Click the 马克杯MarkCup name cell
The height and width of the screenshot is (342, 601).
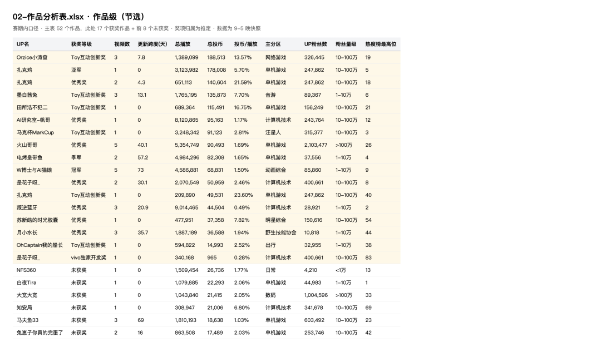pos(35,132)
